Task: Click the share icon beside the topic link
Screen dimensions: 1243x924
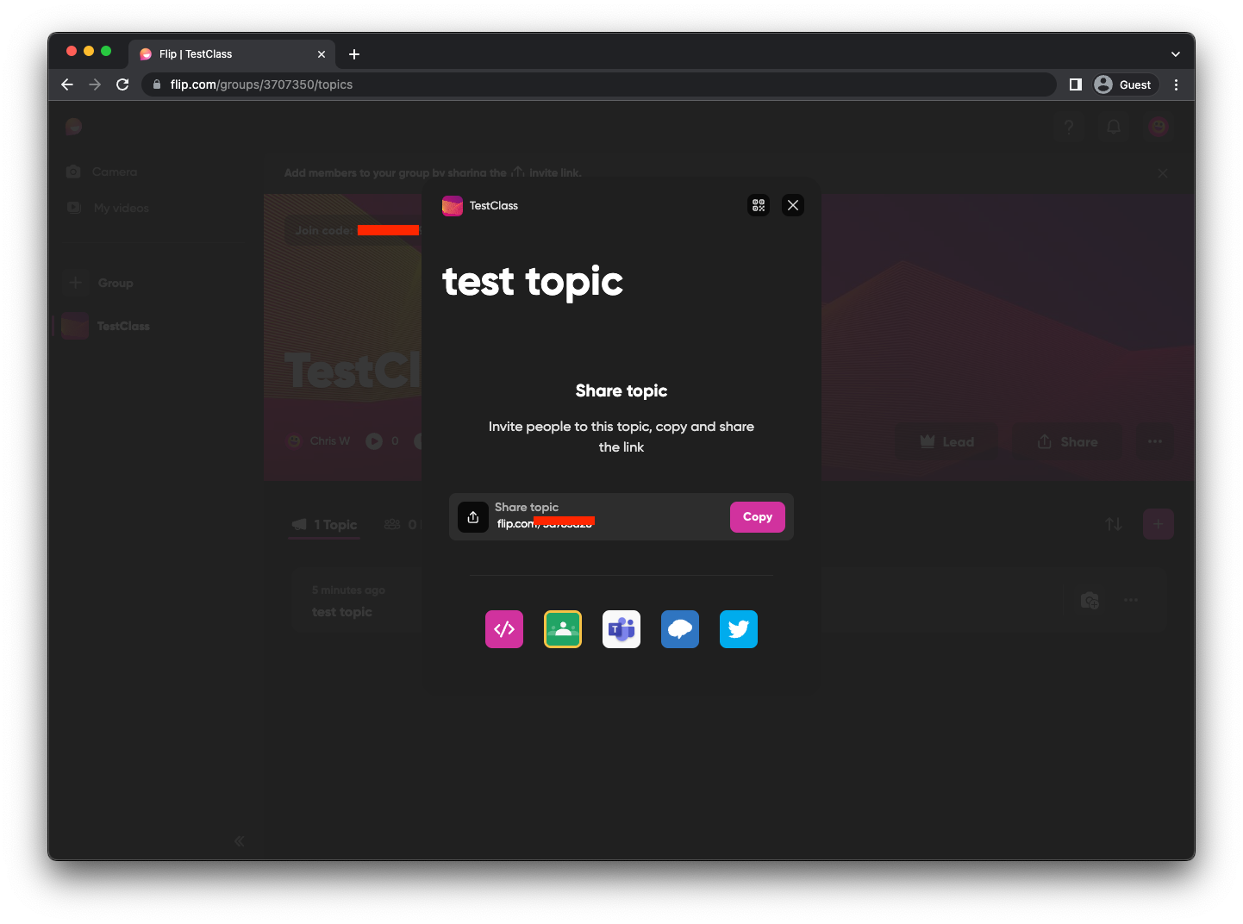Action: 473,517
